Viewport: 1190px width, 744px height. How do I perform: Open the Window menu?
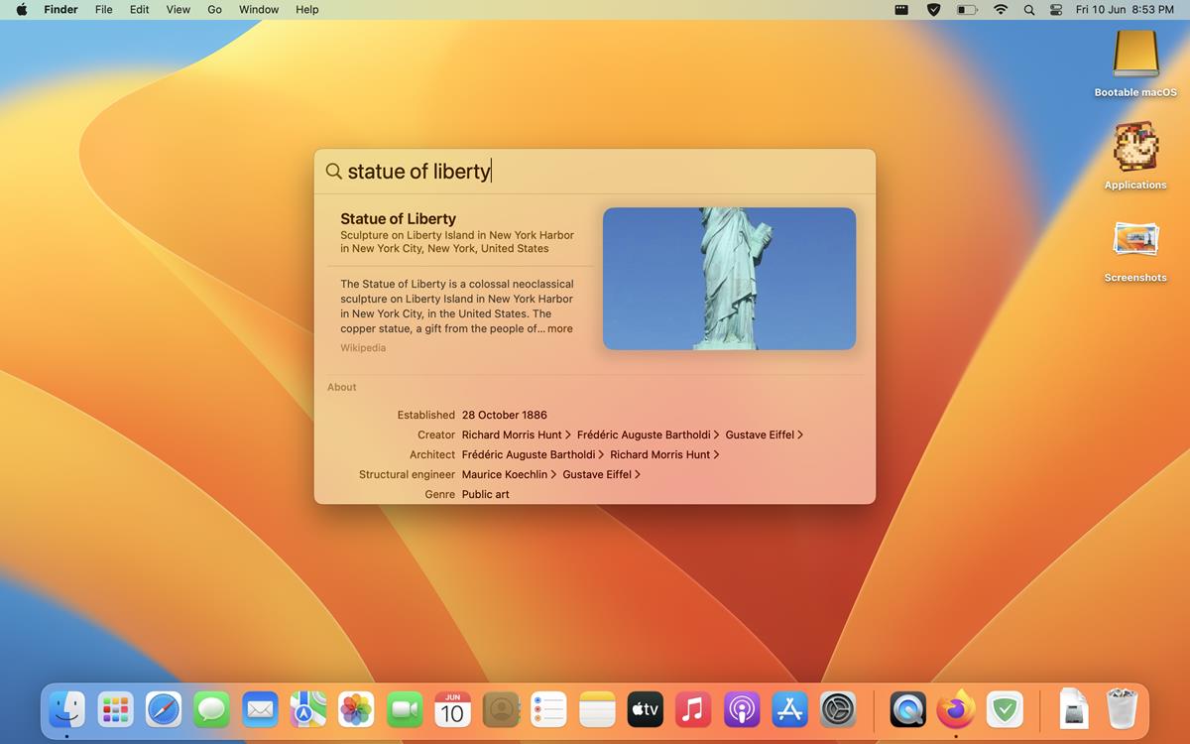pos(259,10)
